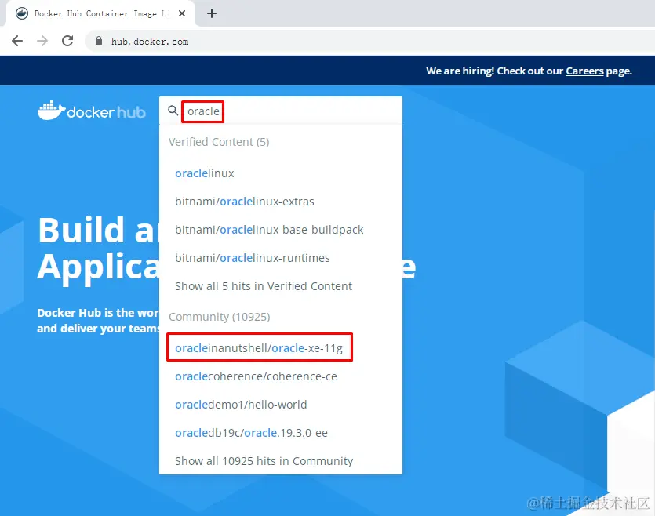Click the Verified Content (5) heading
Image resolution: width=655 pixels, height=516 pixels.
tap(219, 142)
